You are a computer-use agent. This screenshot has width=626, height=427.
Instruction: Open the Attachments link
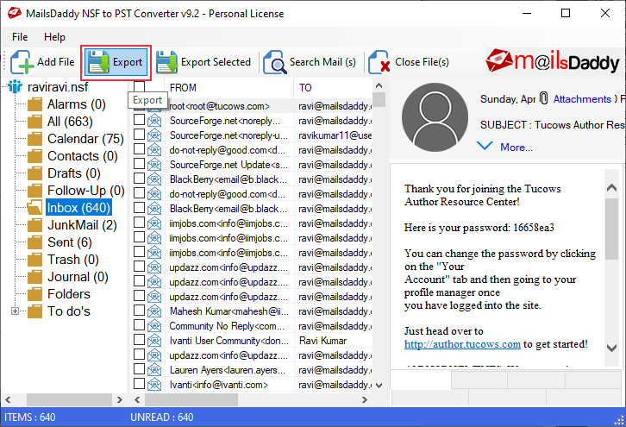582,99
